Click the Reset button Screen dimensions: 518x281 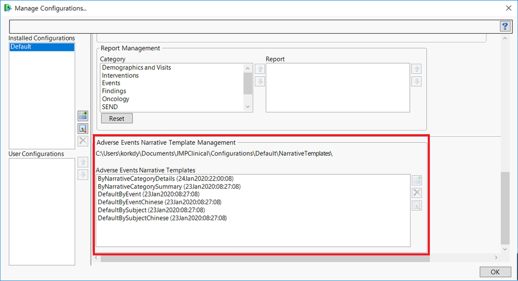point(117,118)
